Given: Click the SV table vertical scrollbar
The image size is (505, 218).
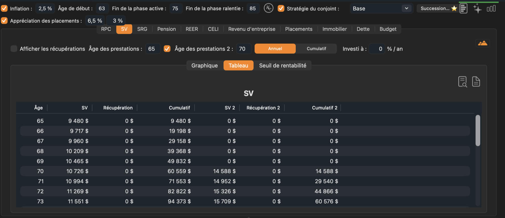Looking at the screenshot, I should 478,131.
